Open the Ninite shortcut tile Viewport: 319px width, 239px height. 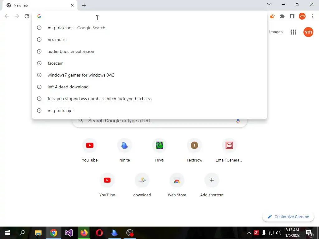(x=125, y=150)
